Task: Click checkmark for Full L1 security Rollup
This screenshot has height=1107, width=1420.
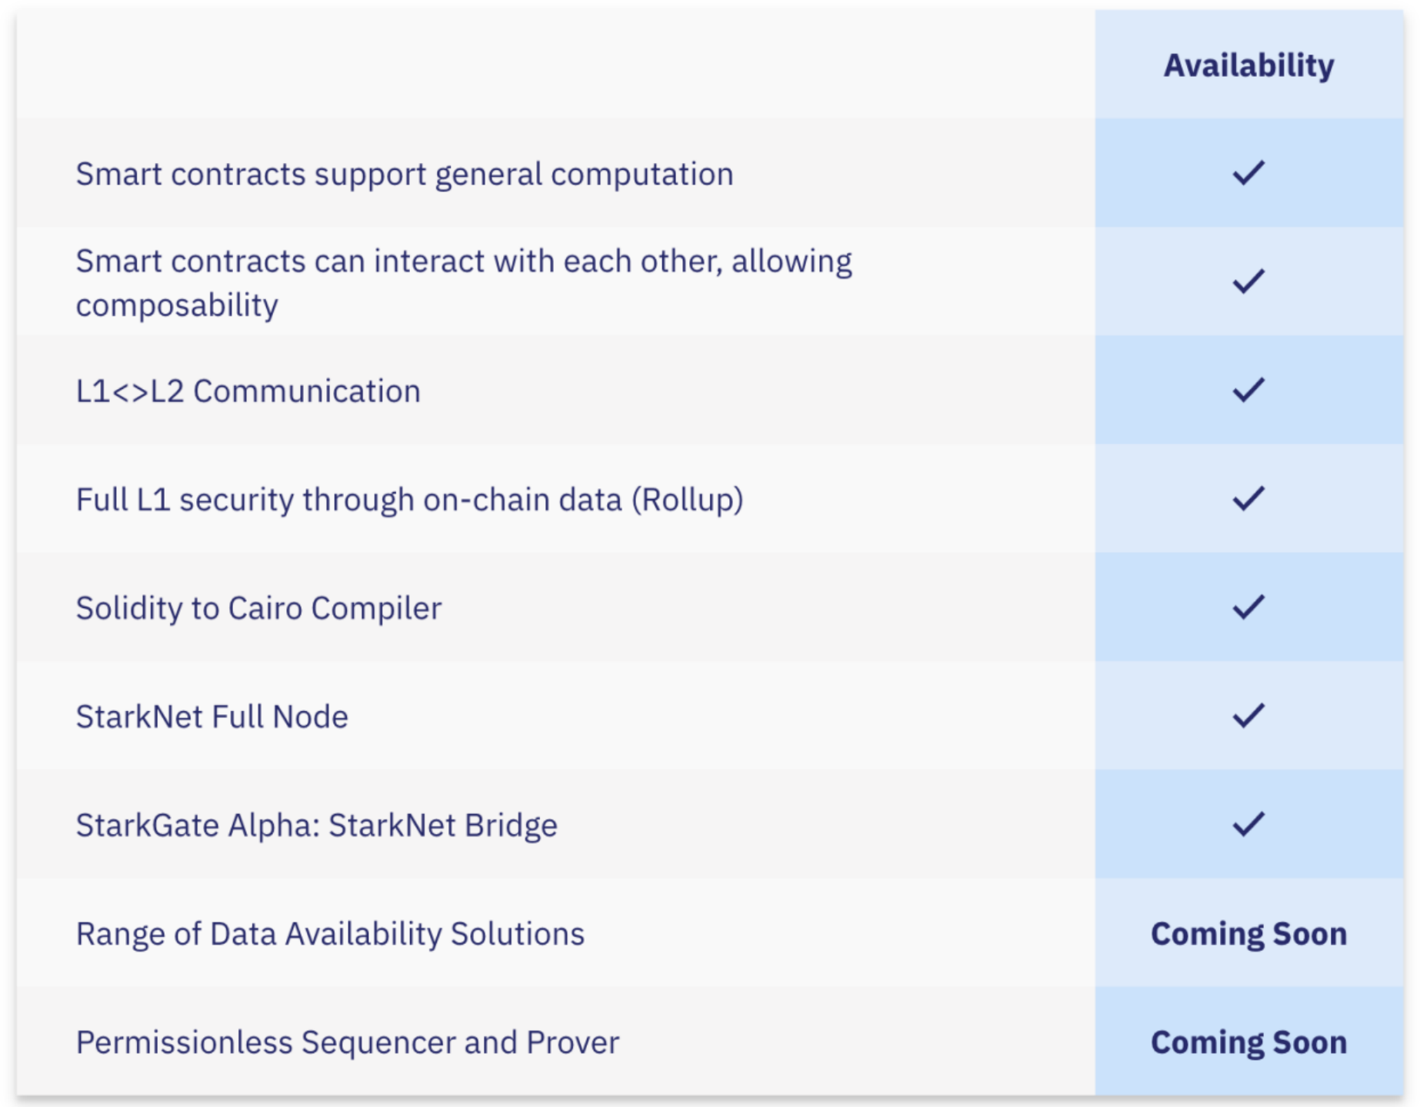Action: pyautogui.click(x=1248, y=499)
